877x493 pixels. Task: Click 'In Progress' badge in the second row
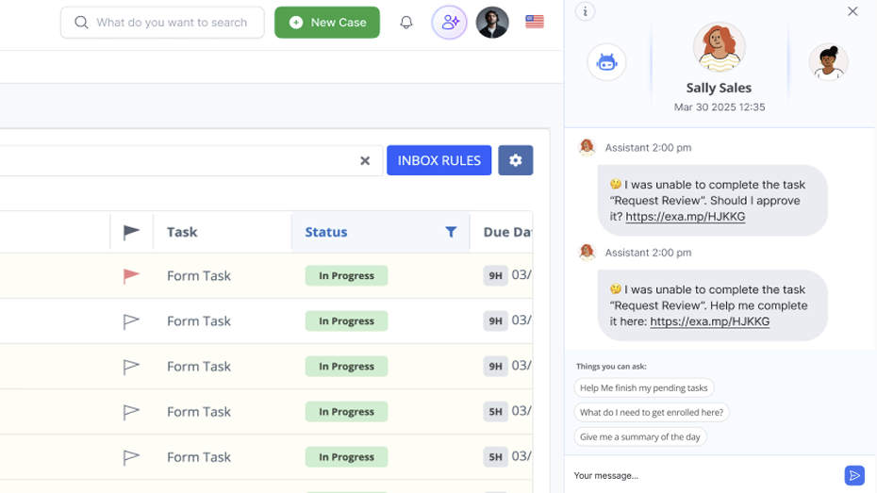(x=346, y=320)
